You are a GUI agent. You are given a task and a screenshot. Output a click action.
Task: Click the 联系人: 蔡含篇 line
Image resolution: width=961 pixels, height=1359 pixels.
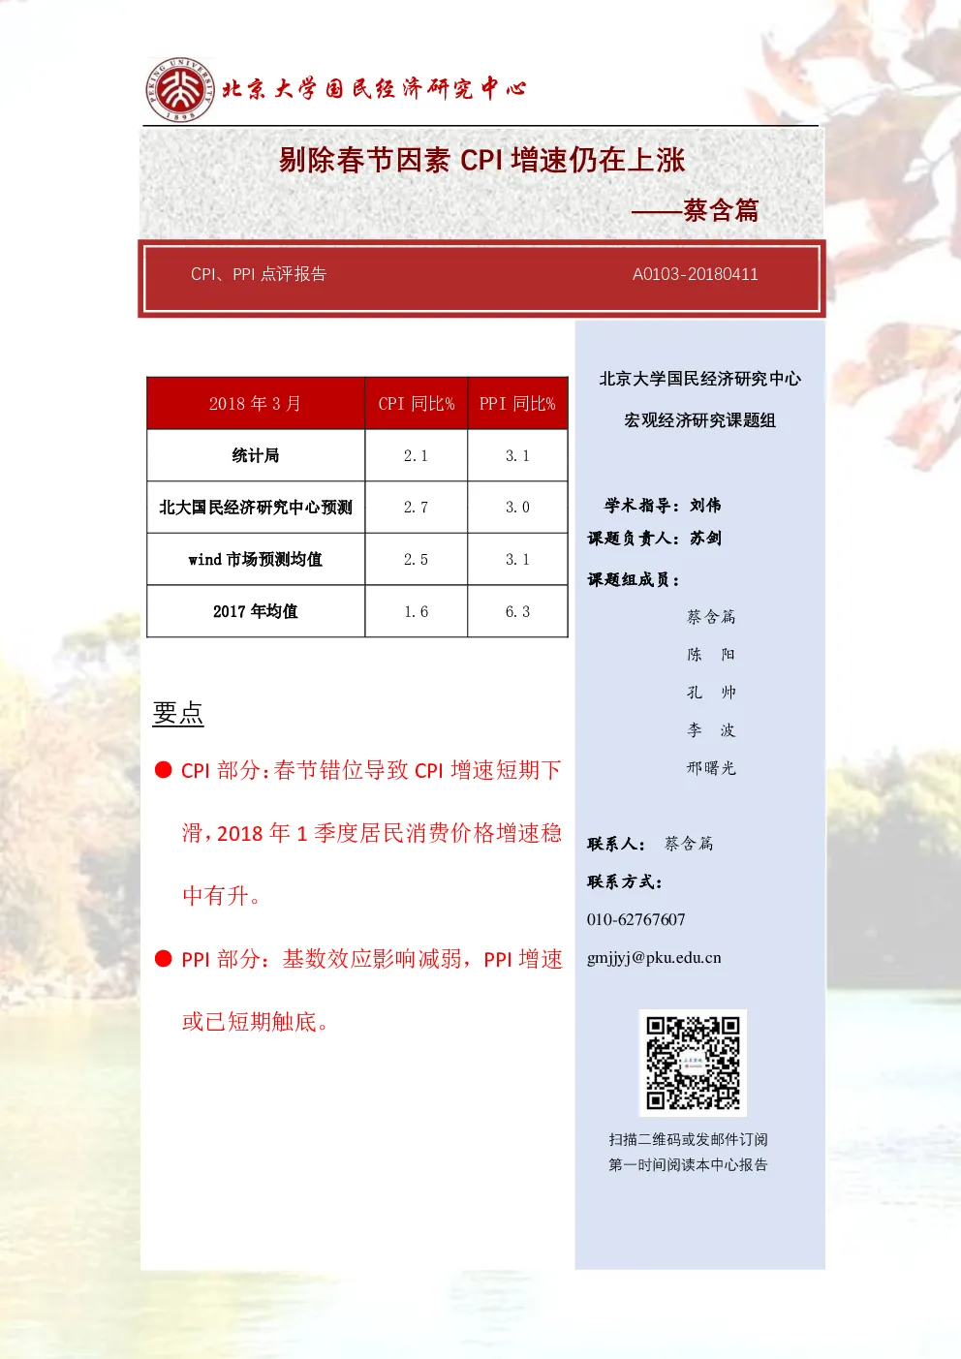[651, 844]
